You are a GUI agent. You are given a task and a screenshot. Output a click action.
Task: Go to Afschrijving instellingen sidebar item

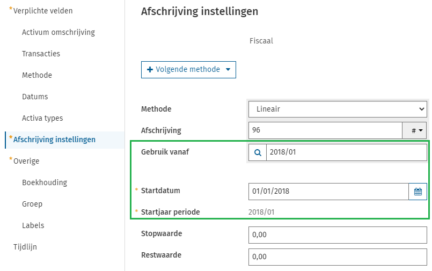pyautogui.click(x=54, y=140)
